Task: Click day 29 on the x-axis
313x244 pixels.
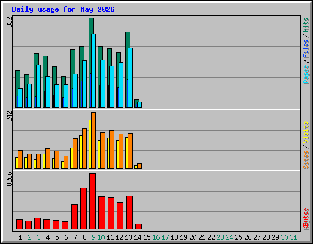Action: [x=275, y=237]
